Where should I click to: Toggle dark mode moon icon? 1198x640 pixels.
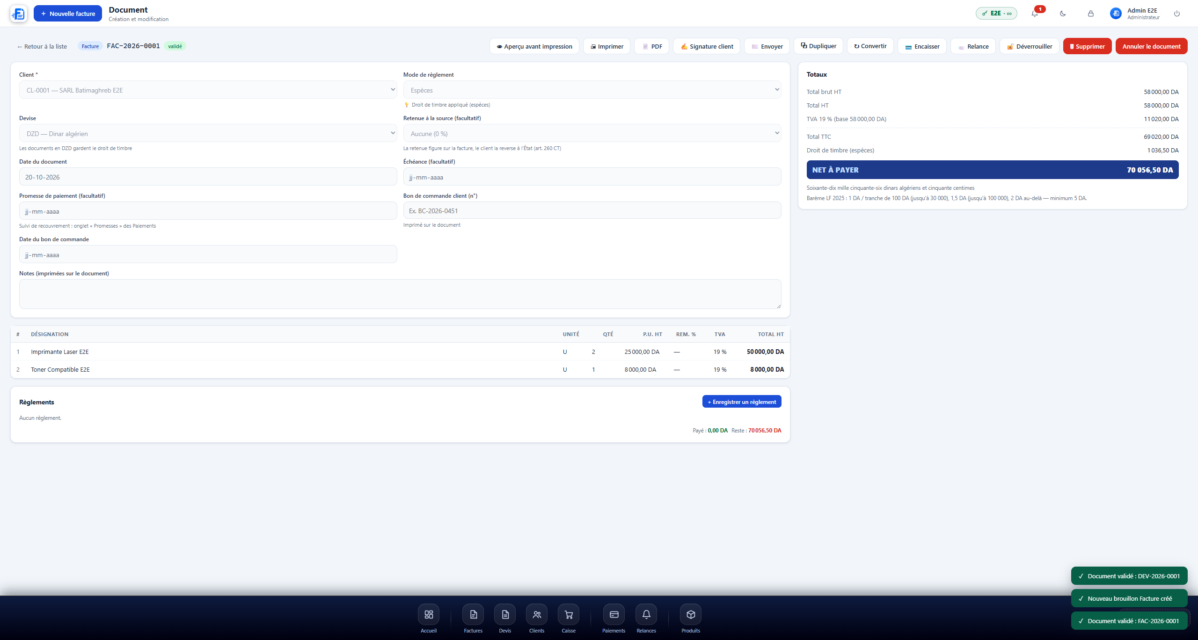pyautogui.click(x=1063, y=14)
